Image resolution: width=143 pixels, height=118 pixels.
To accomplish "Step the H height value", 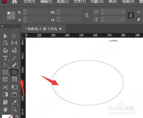I will click(x=58, y=19).
